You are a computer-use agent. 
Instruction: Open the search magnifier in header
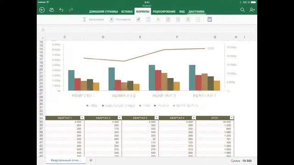[243, 10]
